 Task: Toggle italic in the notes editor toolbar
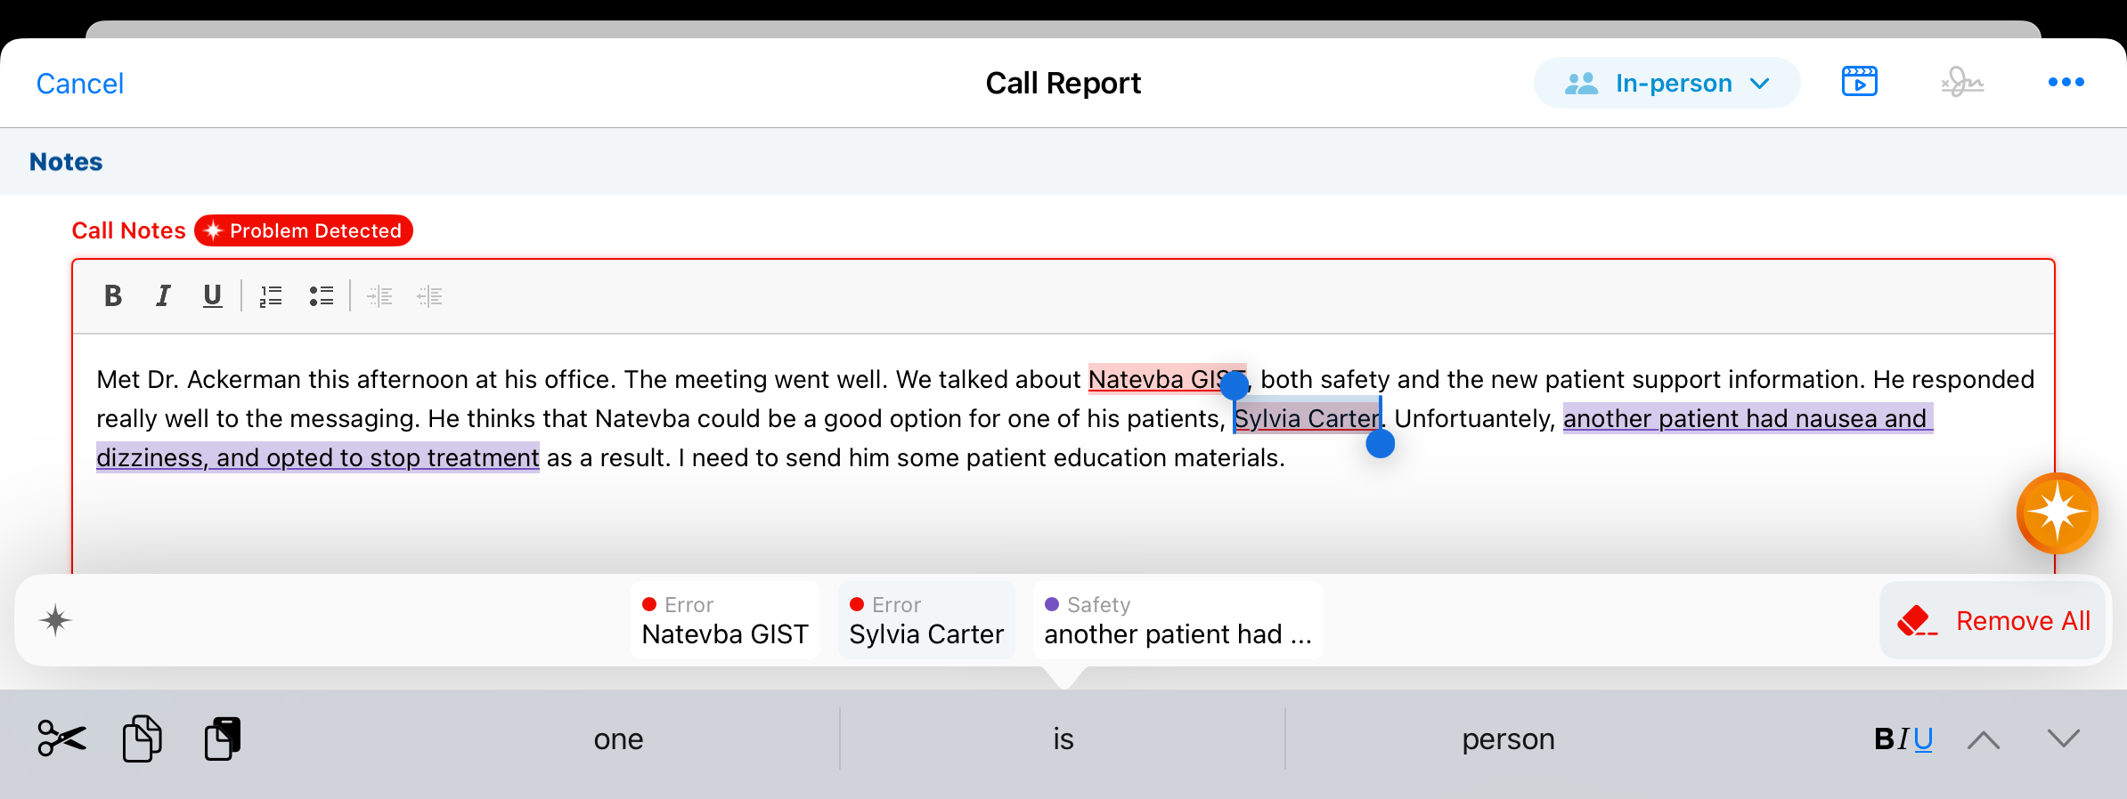tap(163, 296)
